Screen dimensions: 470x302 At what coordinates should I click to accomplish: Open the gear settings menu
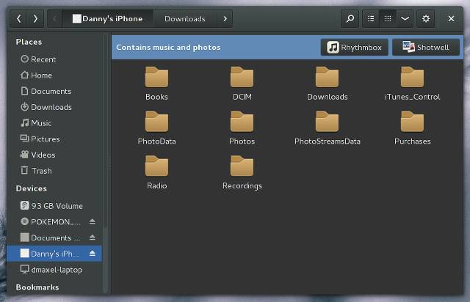(x=426, y=19)
